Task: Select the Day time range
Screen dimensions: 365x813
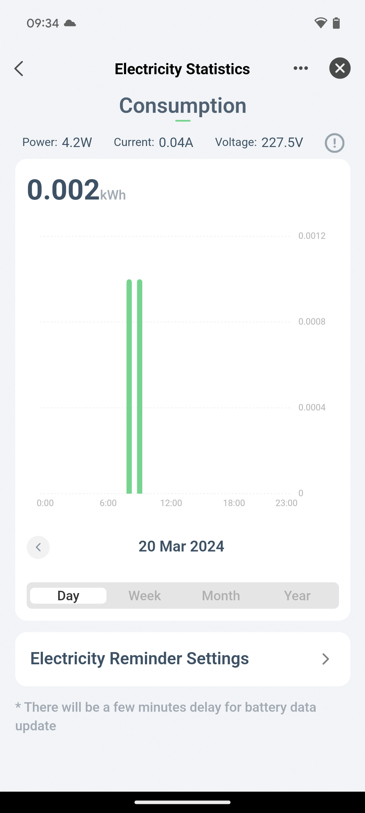Action: click(x=68, y=596)
